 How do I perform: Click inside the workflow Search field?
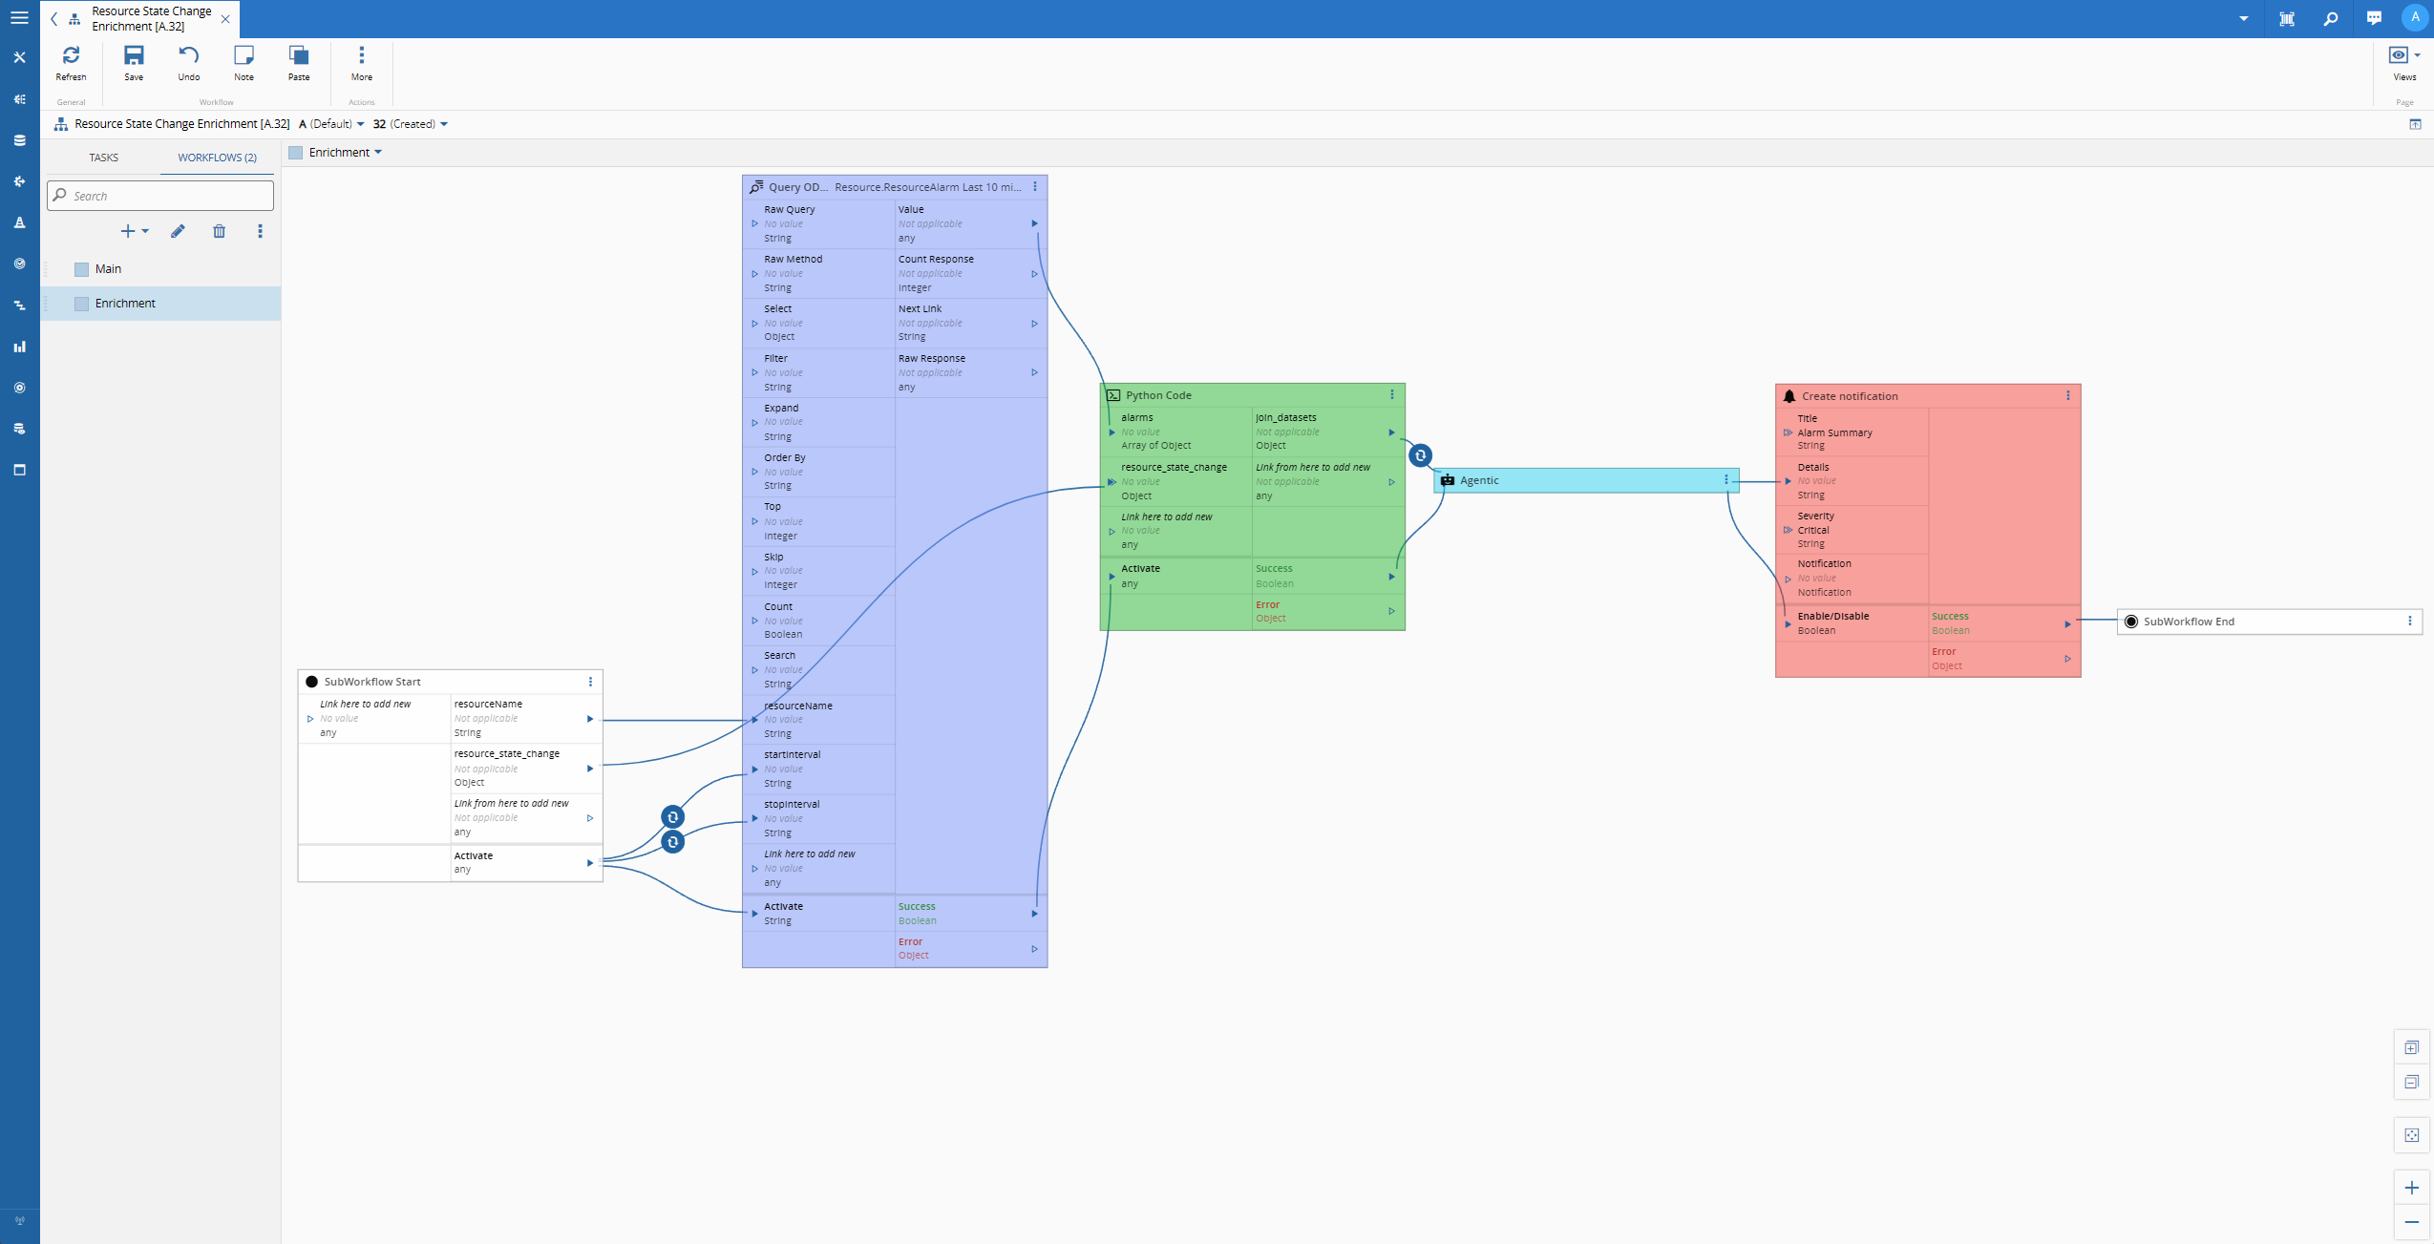[x=160, y=195]
